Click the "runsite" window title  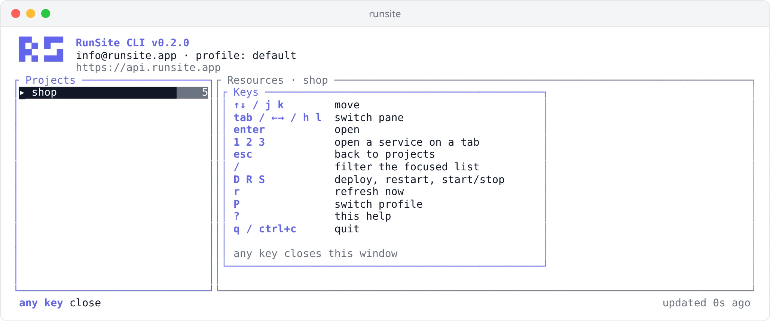tap(385, 14)
